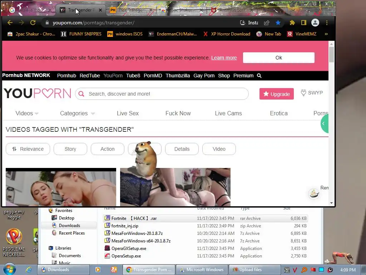Click the page scrollbar down arrow
The image size is (366, 275).
click(331, 203)
